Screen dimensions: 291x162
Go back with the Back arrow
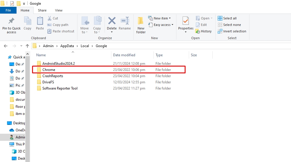pyautogui.click(x=6, y=46)
